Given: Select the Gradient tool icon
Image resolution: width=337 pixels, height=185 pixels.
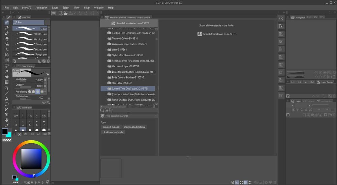Looking at the screenshot, I should 7,82.
